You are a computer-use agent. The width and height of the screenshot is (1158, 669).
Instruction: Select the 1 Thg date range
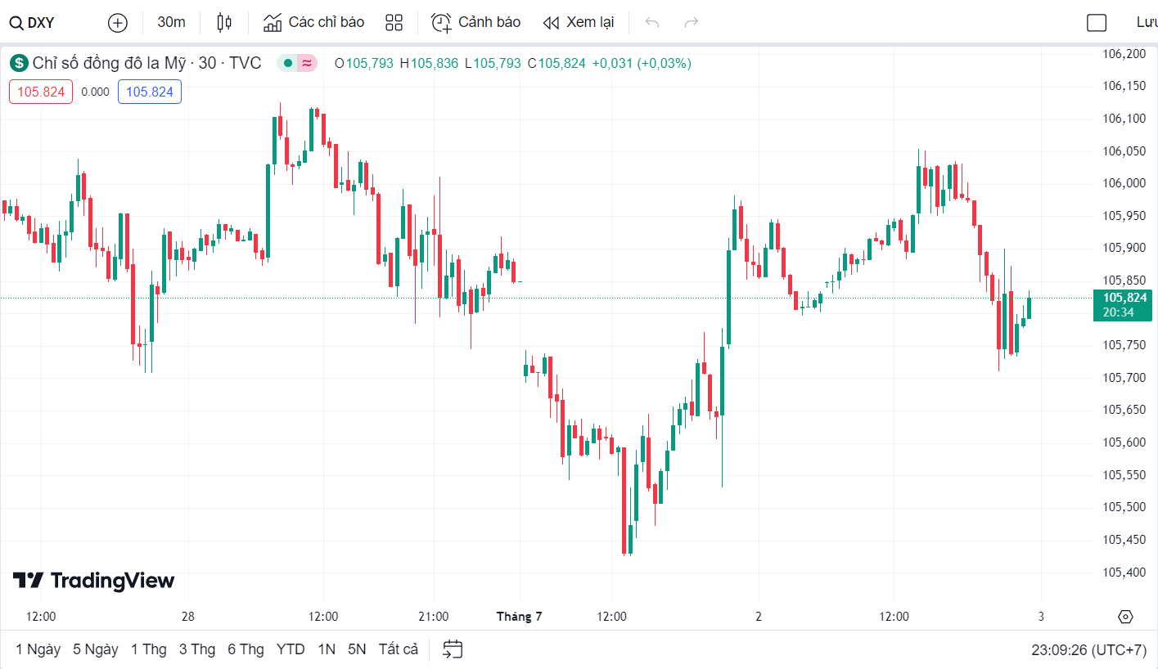click(x=148, y=649)
